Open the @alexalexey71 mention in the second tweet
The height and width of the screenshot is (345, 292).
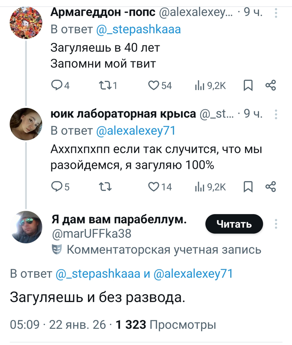tap(136, 131)
